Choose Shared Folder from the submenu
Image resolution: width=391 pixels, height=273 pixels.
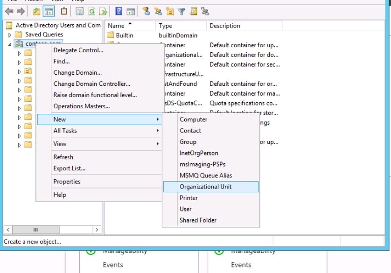[211, 220]
